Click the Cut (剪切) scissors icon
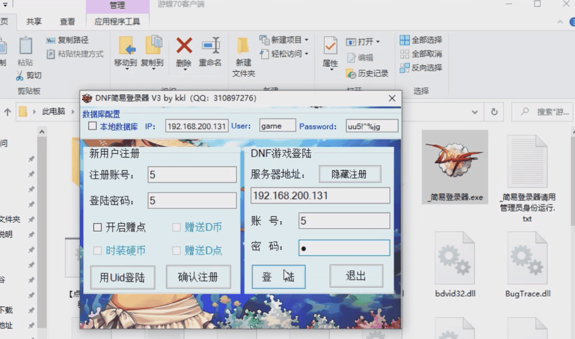Screen dimensions: 575x339 pyautogui.click(x=20, y=75)
